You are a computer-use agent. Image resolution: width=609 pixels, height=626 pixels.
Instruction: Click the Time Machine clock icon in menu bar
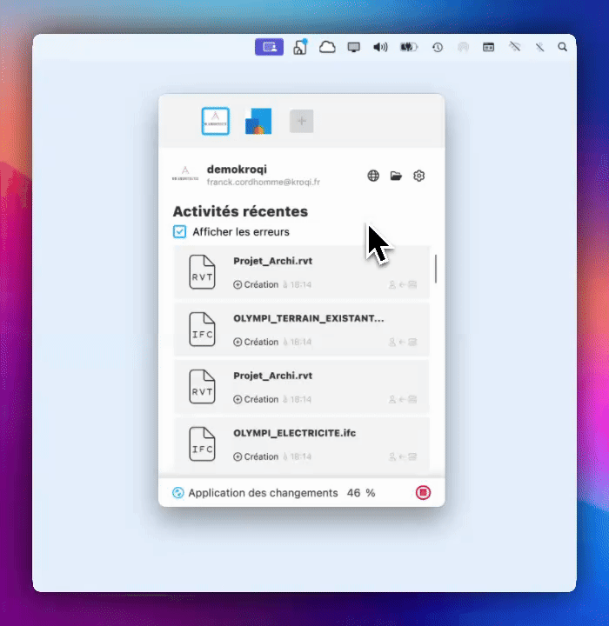click(437, 47)
